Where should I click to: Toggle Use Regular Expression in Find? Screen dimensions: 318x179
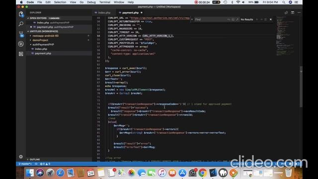point(237,19)
